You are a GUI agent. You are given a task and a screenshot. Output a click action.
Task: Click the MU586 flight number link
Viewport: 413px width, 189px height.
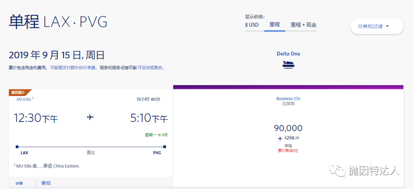point(24,99)
